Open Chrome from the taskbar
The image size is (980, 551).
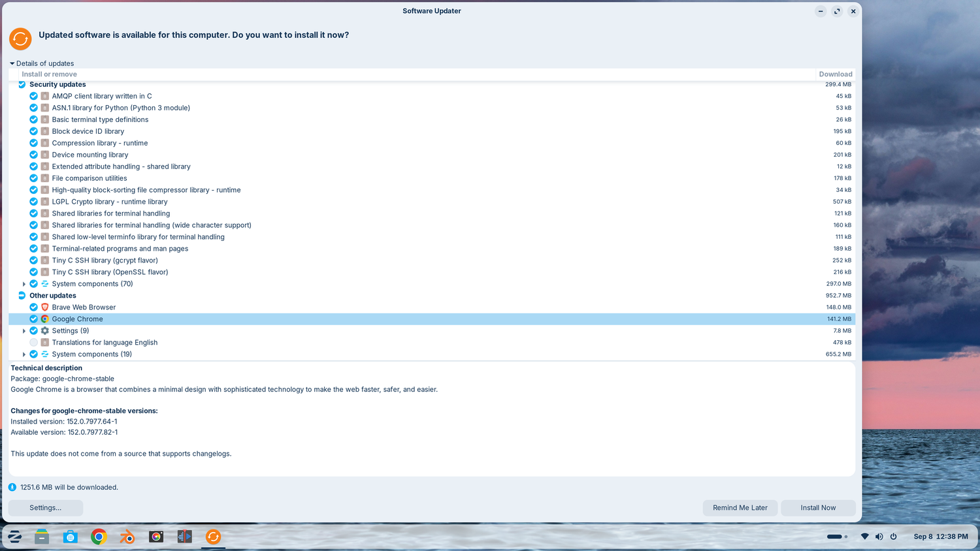coord(99,537)
